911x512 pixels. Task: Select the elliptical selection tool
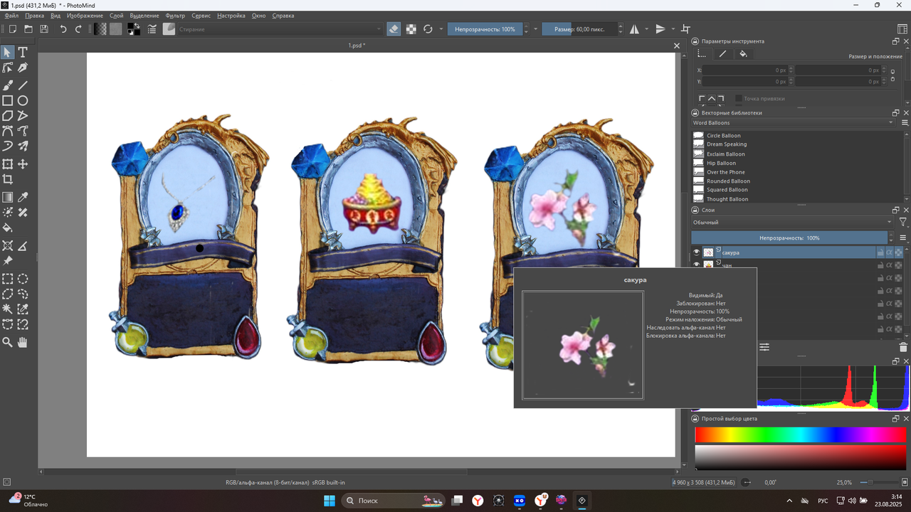click(x=23, y=278)
